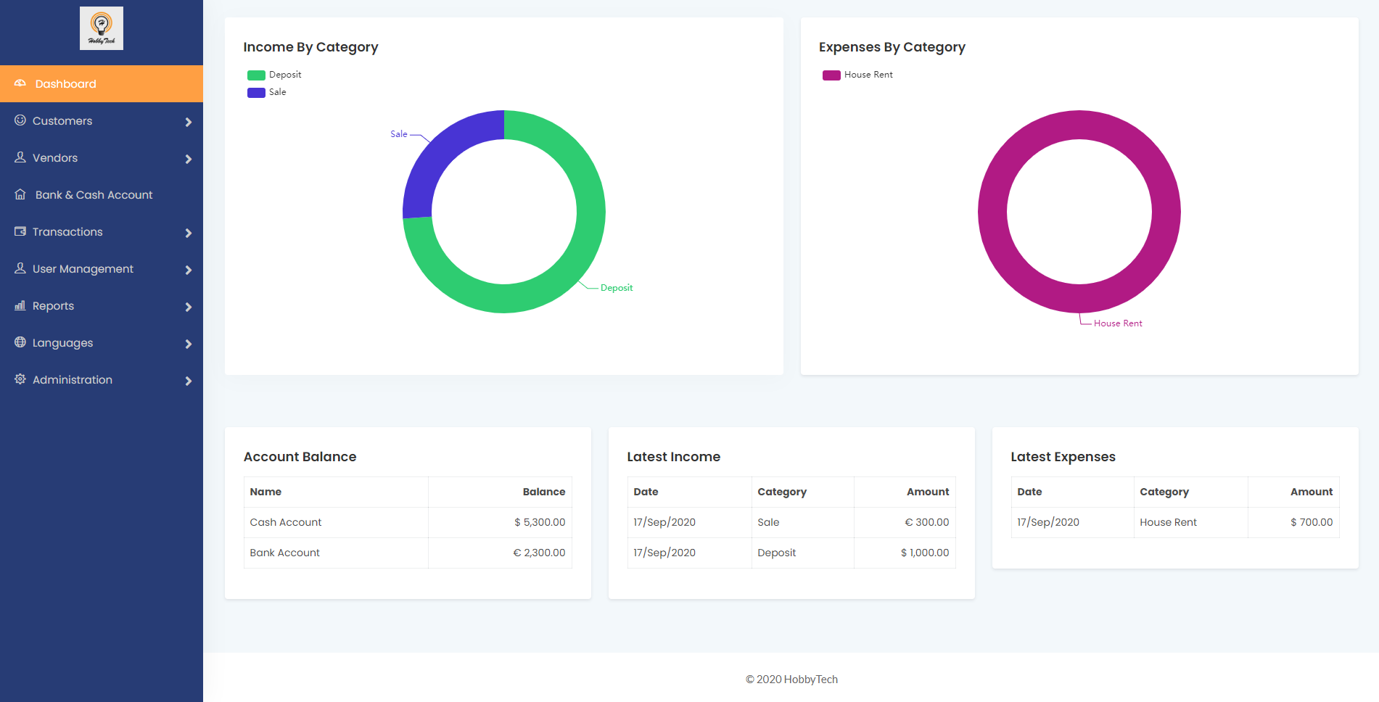Open the Dashboard menu item
Image resolution: width=1379 pixels, height=702 pixels.
click(x=102, y=83)
